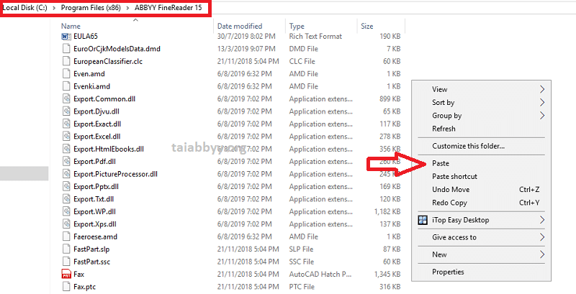This screenshot has height=294, width=576.
Task: Select the Export.Xps.dll icon
Action: pyautogui.click(x=66, y=224)
